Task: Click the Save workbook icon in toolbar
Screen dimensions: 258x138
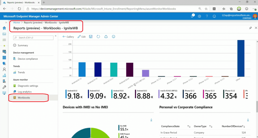Action: click(x=91, y=37)
